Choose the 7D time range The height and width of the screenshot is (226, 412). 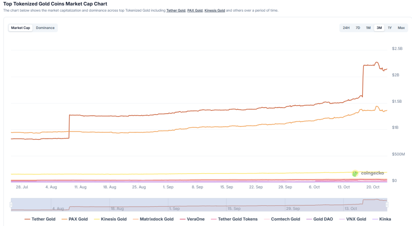[358, 28]
